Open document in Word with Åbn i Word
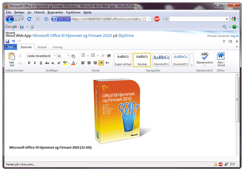Image resolution: width=244 pixels, height=171 pixels. point(221,59)
